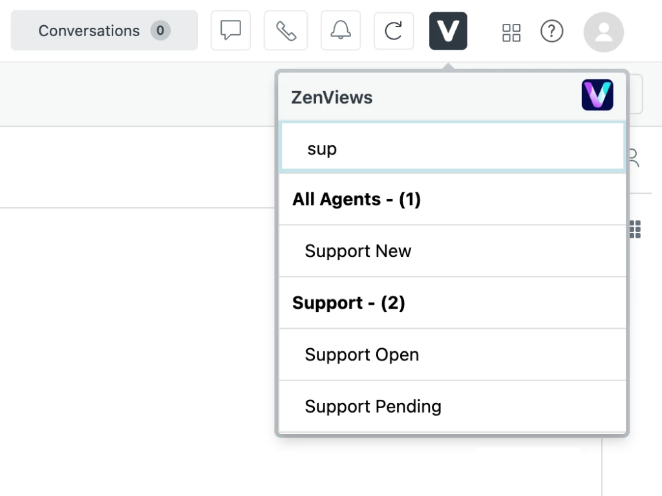This screenshot has height=496, width=662.
Task: Open the help question mark icon
Action: click(x=551, y=30)
